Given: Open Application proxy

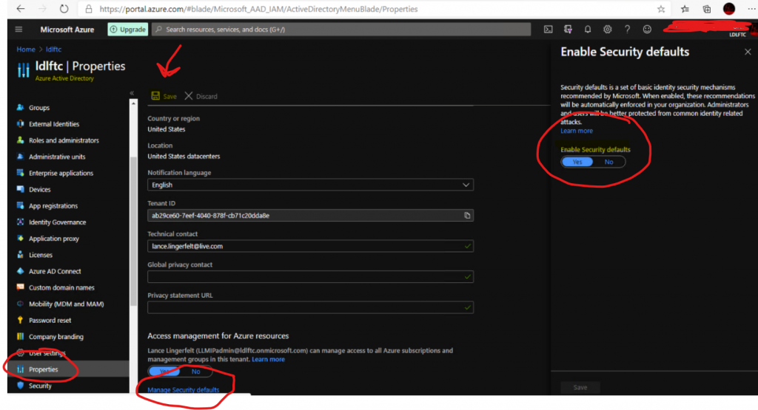Looking at the screenshot, I should [x=53, y=239].
